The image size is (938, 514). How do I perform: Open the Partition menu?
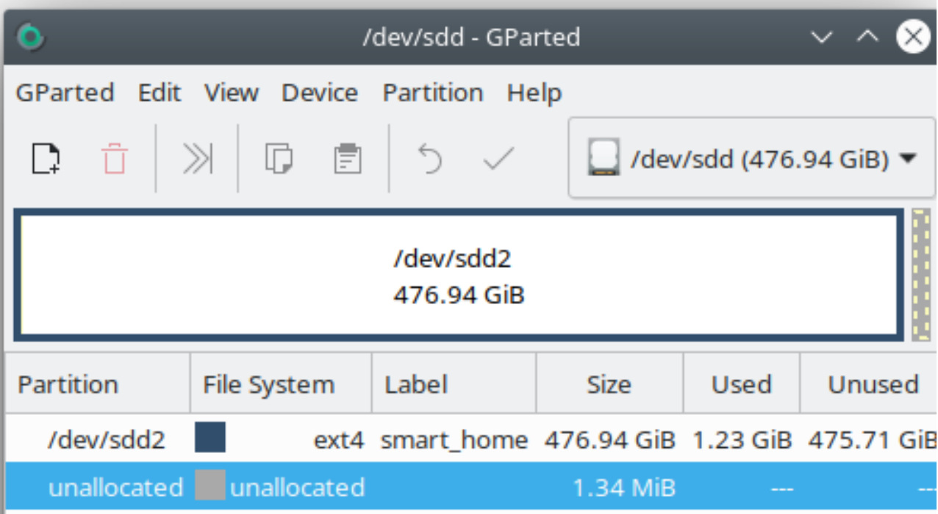[x=433, y=93]
